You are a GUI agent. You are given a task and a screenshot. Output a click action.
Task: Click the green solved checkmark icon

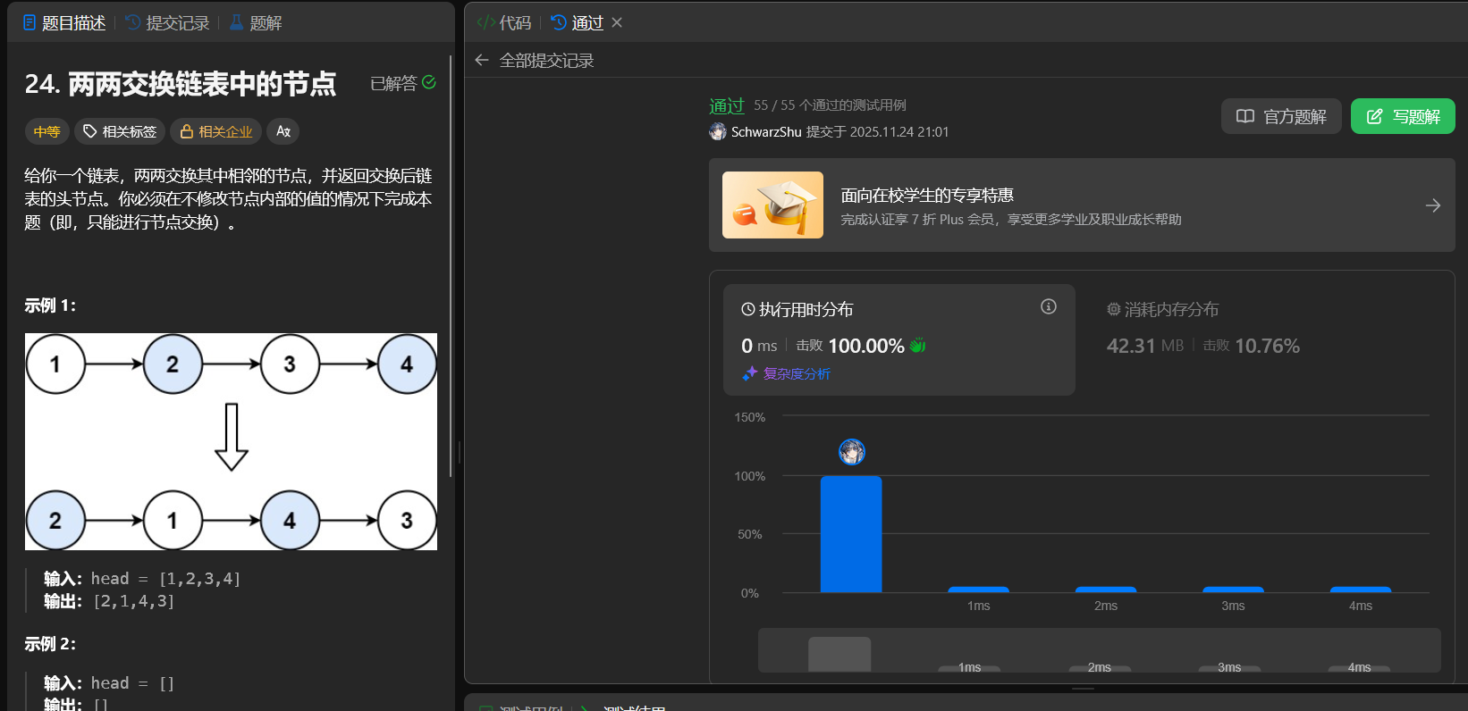pyautogui.click(x=429, y=82)
